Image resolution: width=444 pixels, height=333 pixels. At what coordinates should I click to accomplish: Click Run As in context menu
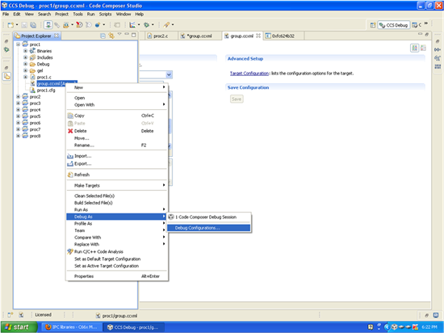point(116,209)
